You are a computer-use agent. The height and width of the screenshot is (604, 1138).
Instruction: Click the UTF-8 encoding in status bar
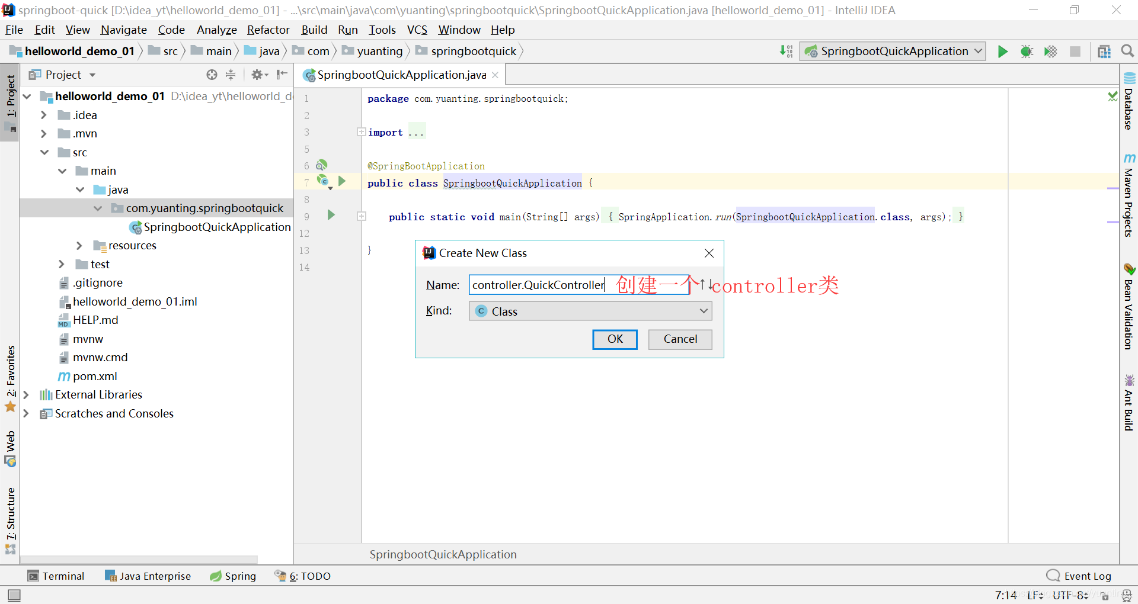click(x=1069, y=595)
